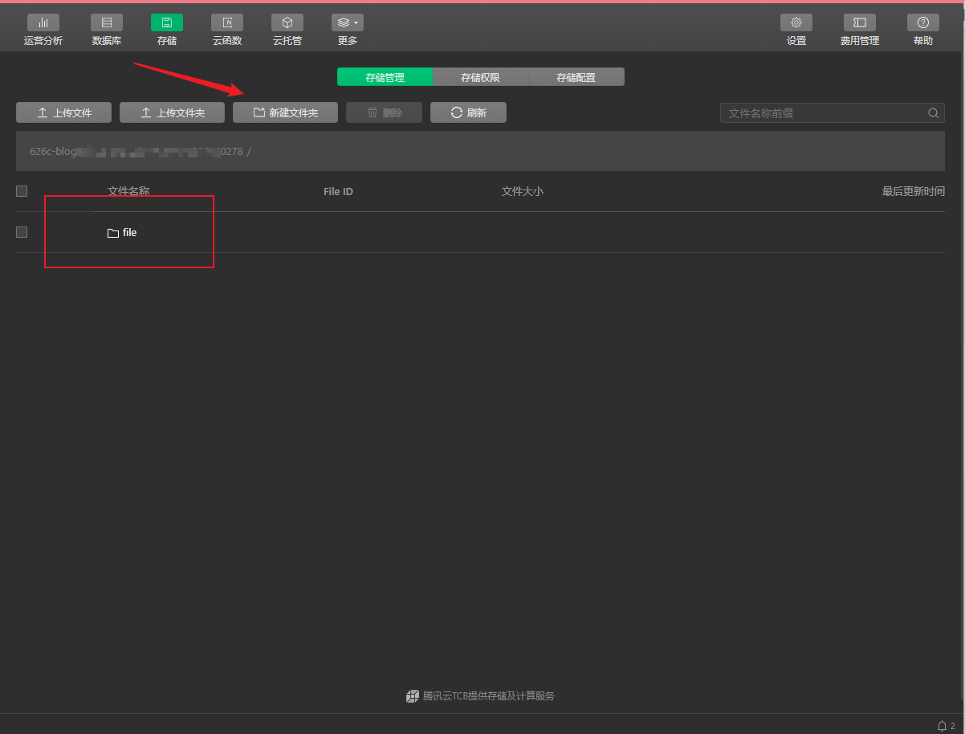Open the 帮助 help icon
965x734 pixels.
(x=923, y=22)
